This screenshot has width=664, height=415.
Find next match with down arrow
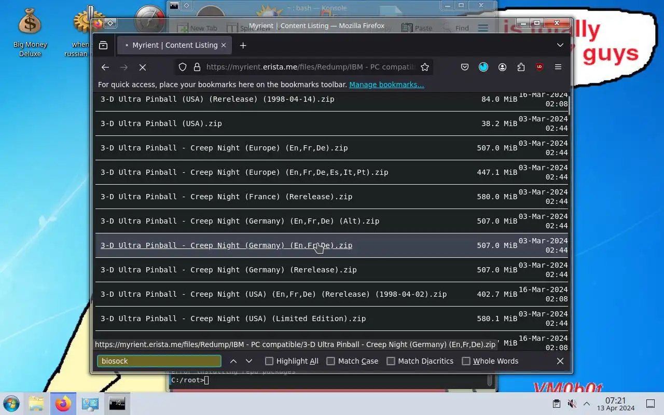coord(249,361)
